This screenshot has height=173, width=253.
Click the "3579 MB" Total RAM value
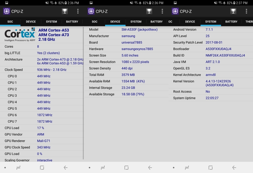[128, 75]
